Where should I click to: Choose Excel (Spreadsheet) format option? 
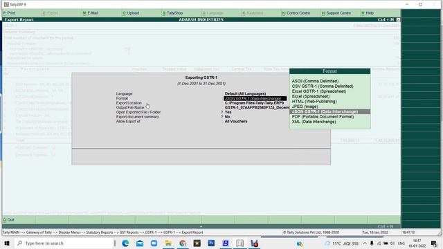(311, 97)
